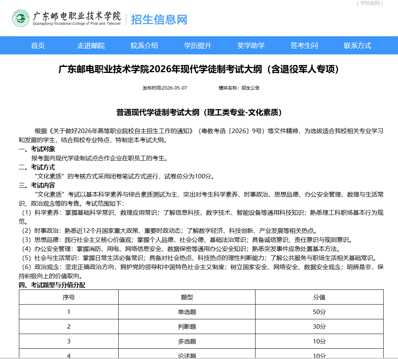Go to 首页 in the navigation bar
398x359 pixels.
click(x=38, y=46)
